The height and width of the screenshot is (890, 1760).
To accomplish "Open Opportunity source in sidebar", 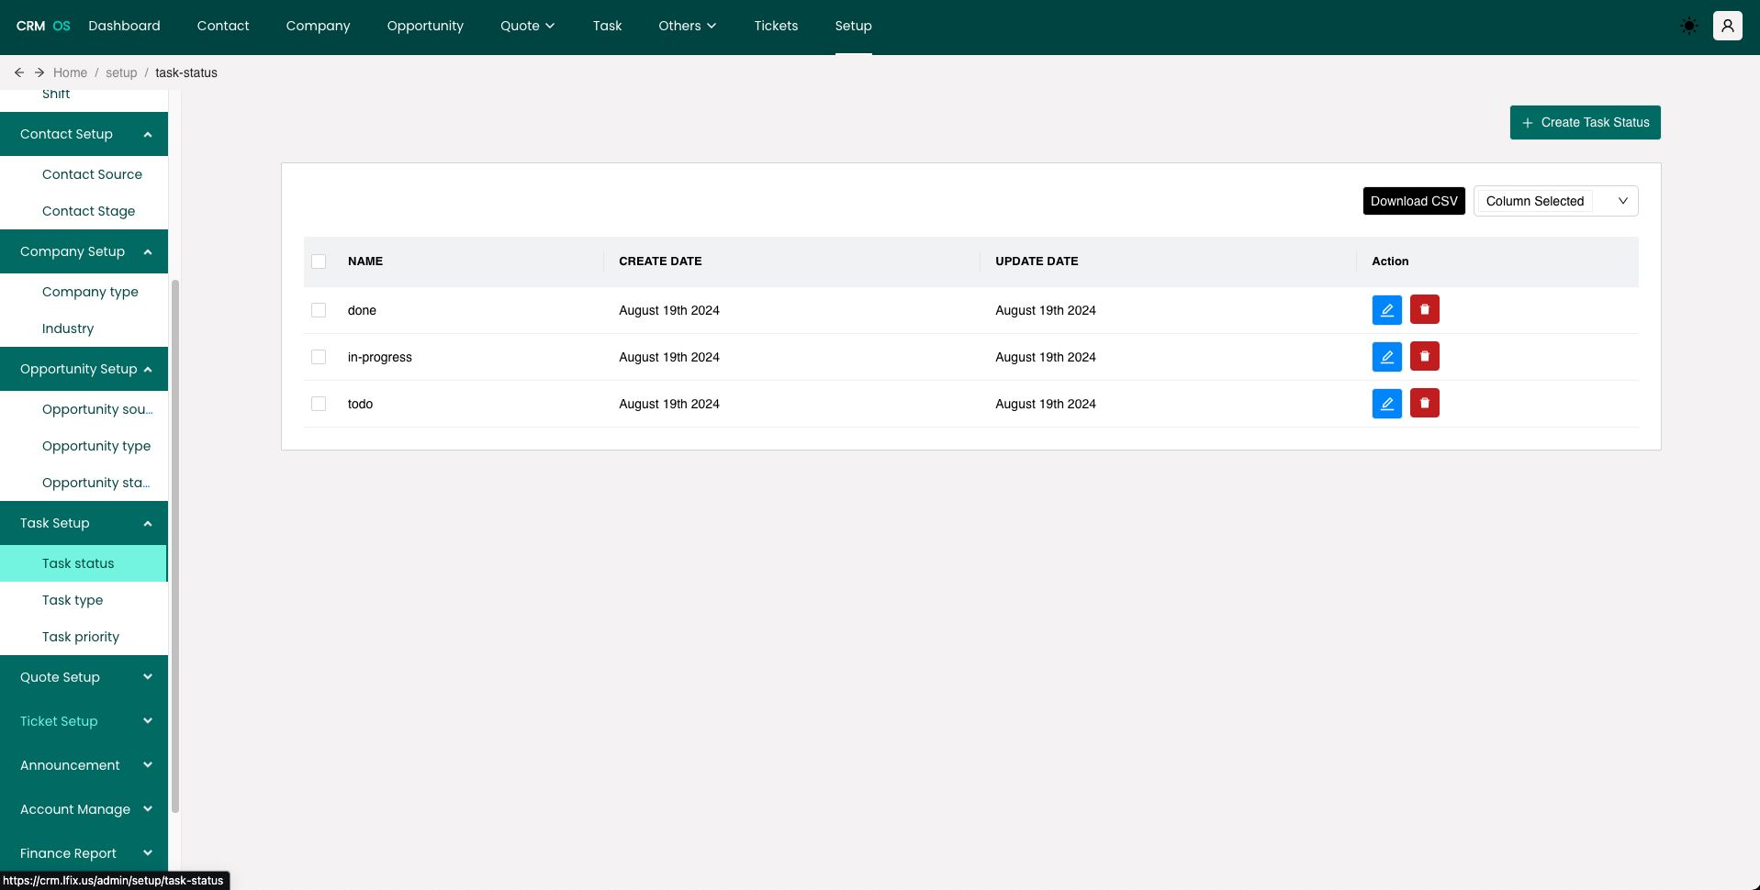I will (84, 409).
